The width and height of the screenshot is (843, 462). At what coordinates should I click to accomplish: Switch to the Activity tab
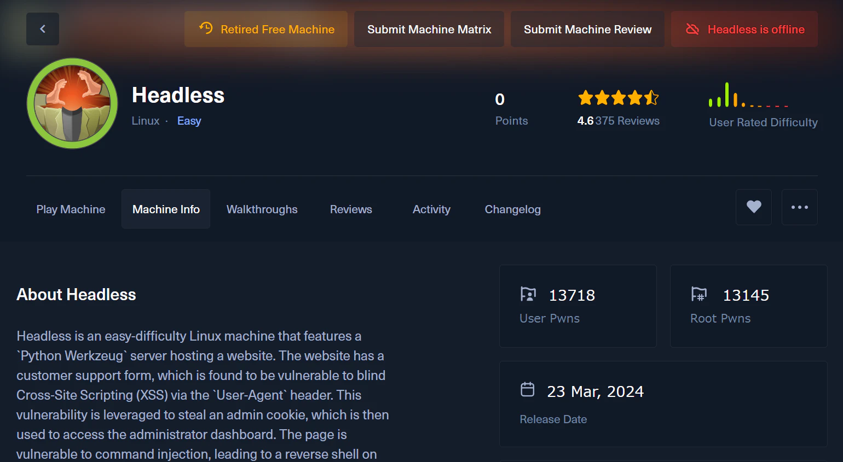431,209
